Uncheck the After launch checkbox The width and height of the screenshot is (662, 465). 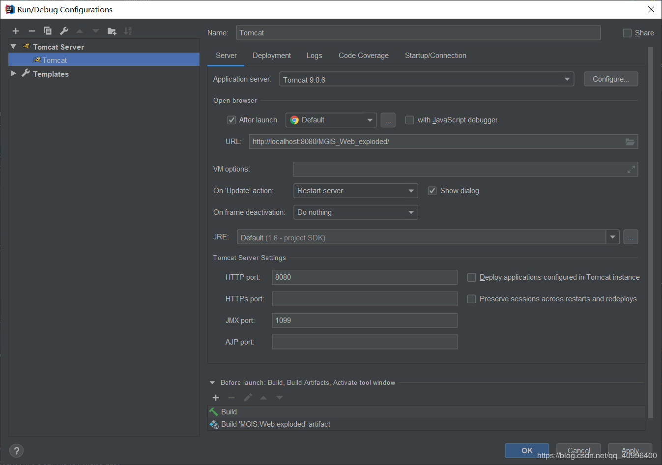231,120
